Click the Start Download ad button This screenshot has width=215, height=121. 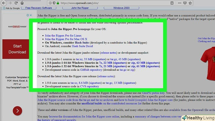point(17,49)
